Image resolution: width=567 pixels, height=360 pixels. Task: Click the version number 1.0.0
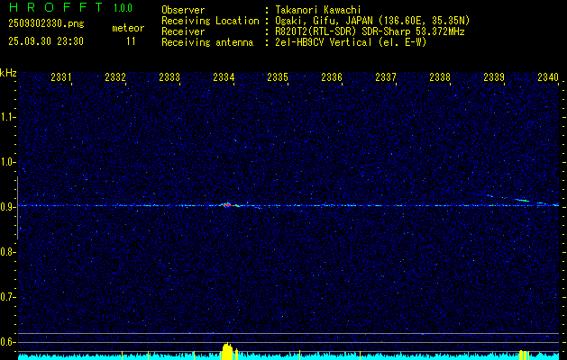click(123, 8)
